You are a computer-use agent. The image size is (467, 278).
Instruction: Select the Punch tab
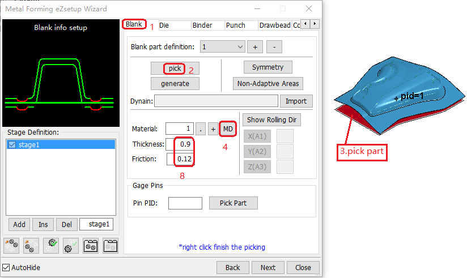tap(241, 25)
